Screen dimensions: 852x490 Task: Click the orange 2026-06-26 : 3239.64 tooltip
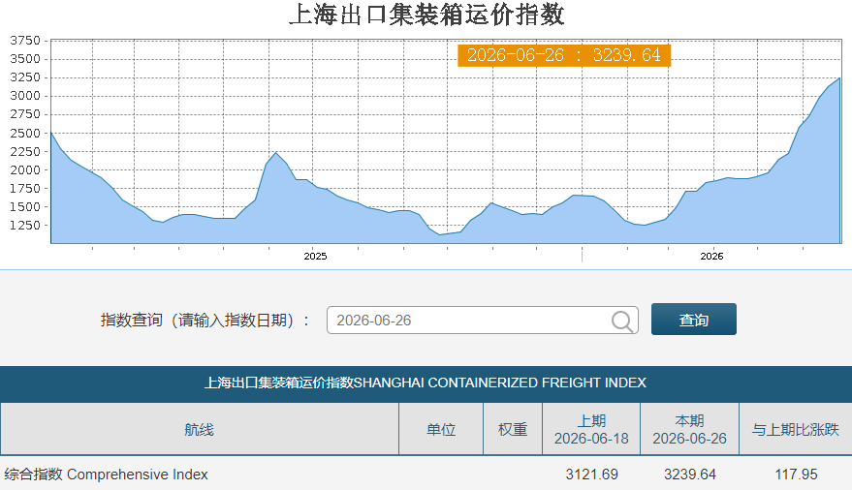[x=564, y=55]
